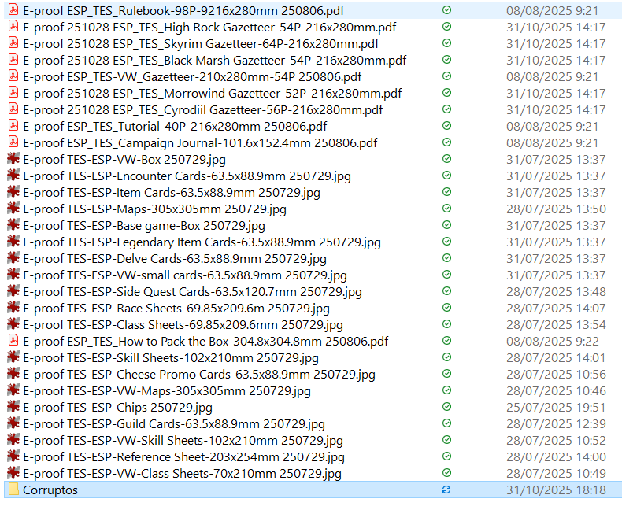Click the date 28/07/2025 13:50 on Maps row
This screenshot has height=510, width=622.
(556, 209)
